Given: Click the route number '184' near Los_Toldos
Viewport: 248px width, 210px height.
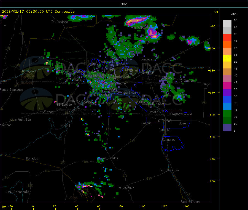Looking at the screenshot, I should [x=86, y=162].
